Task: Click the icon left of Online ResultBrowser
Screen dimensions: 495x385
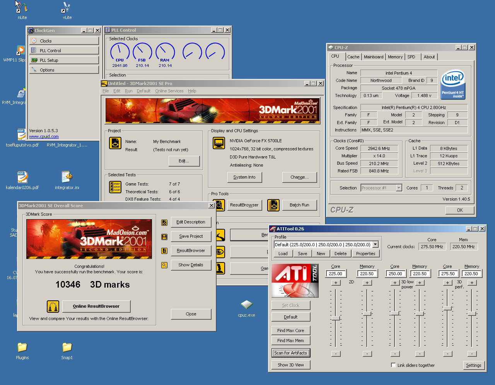Action: (53, 307)
